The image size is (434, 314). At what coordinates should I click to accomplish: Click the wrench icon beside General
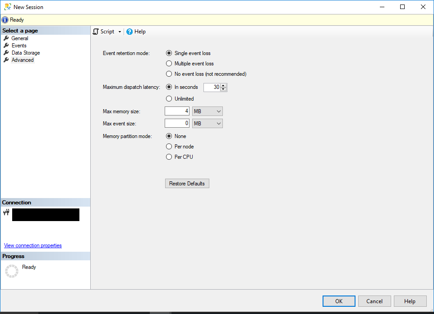[x=6, y=38]
